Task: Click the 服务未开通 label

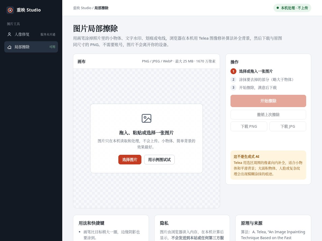Action: coord(48,35)
